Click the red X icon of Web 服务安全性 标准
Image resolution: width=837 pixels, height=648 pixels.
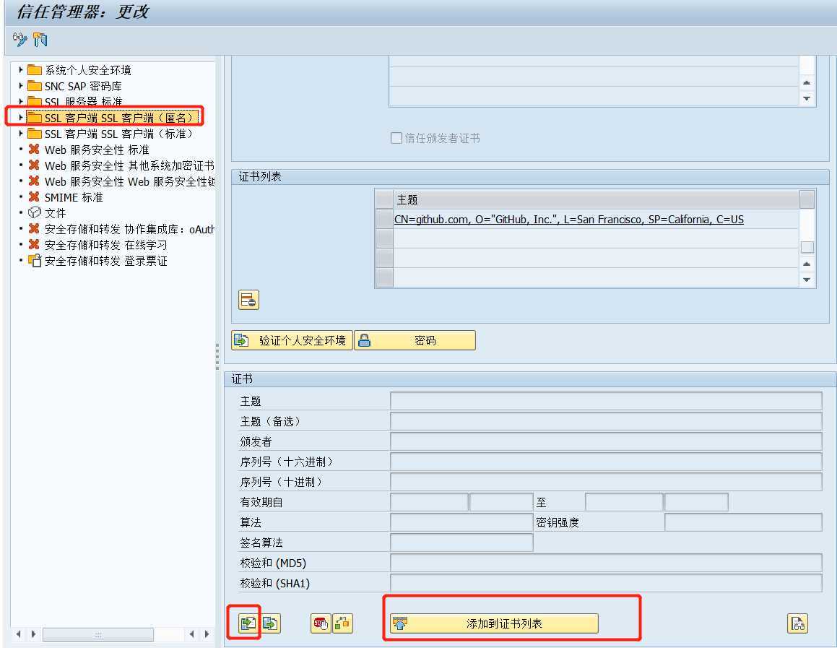point(34,149)
